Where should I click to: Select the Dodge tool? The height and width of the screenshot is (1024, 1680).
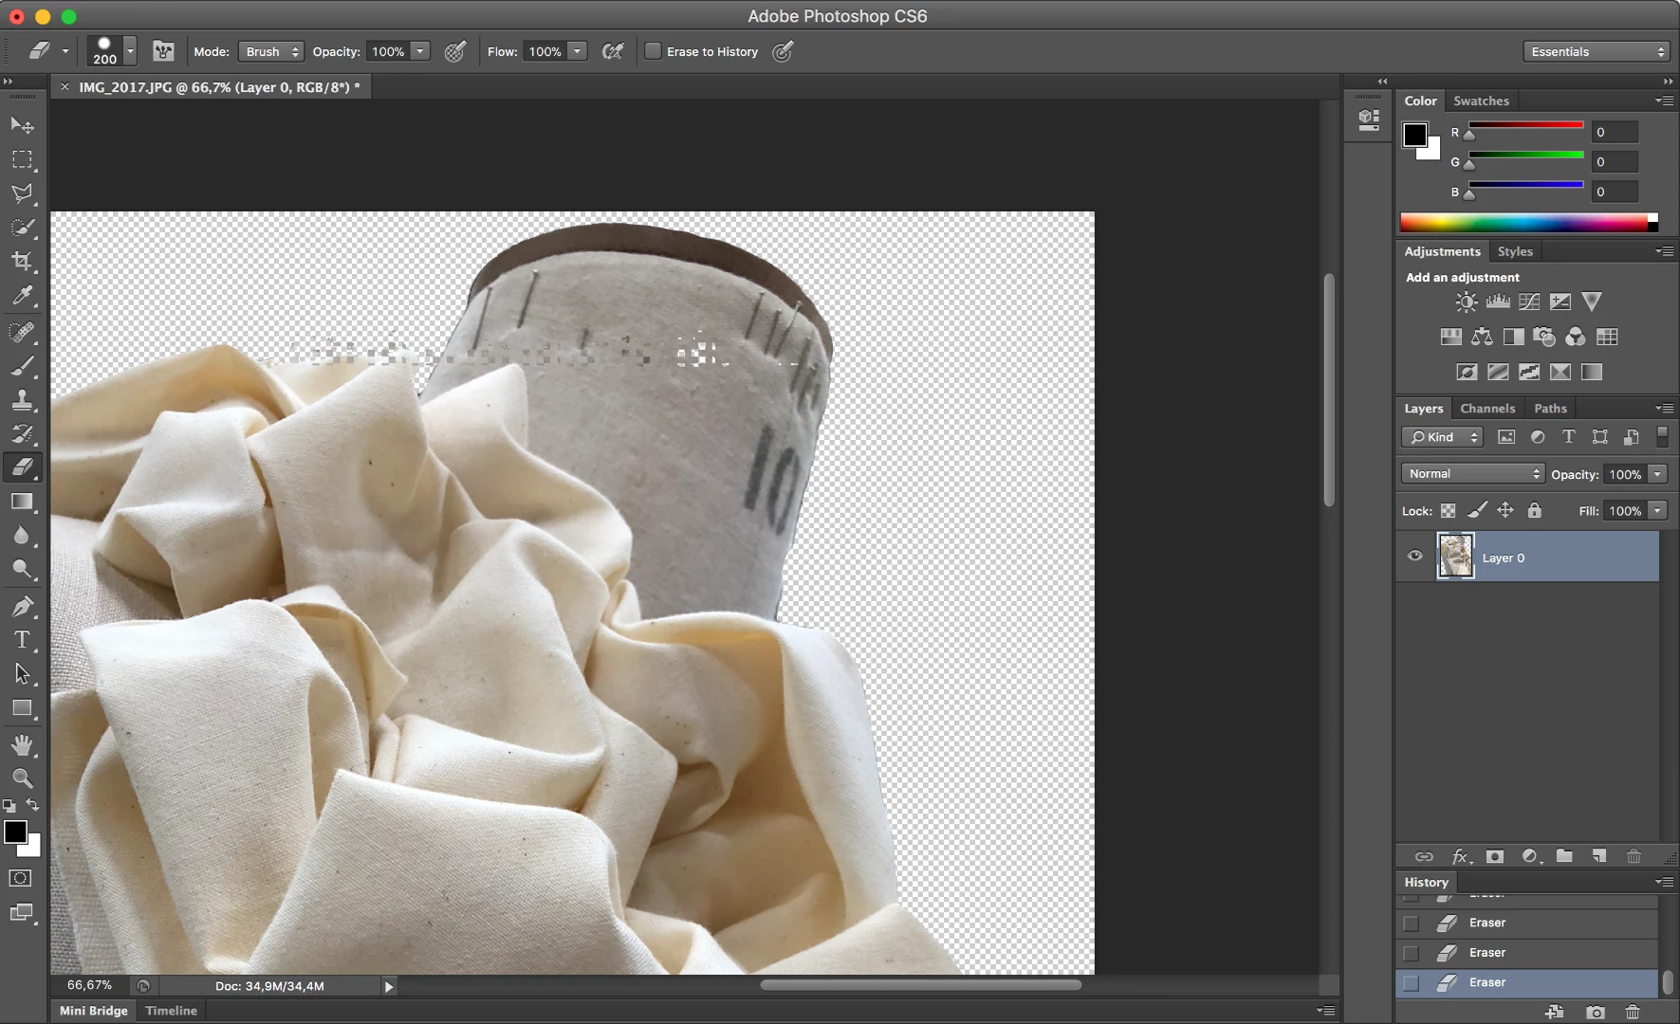pos(22,570)
